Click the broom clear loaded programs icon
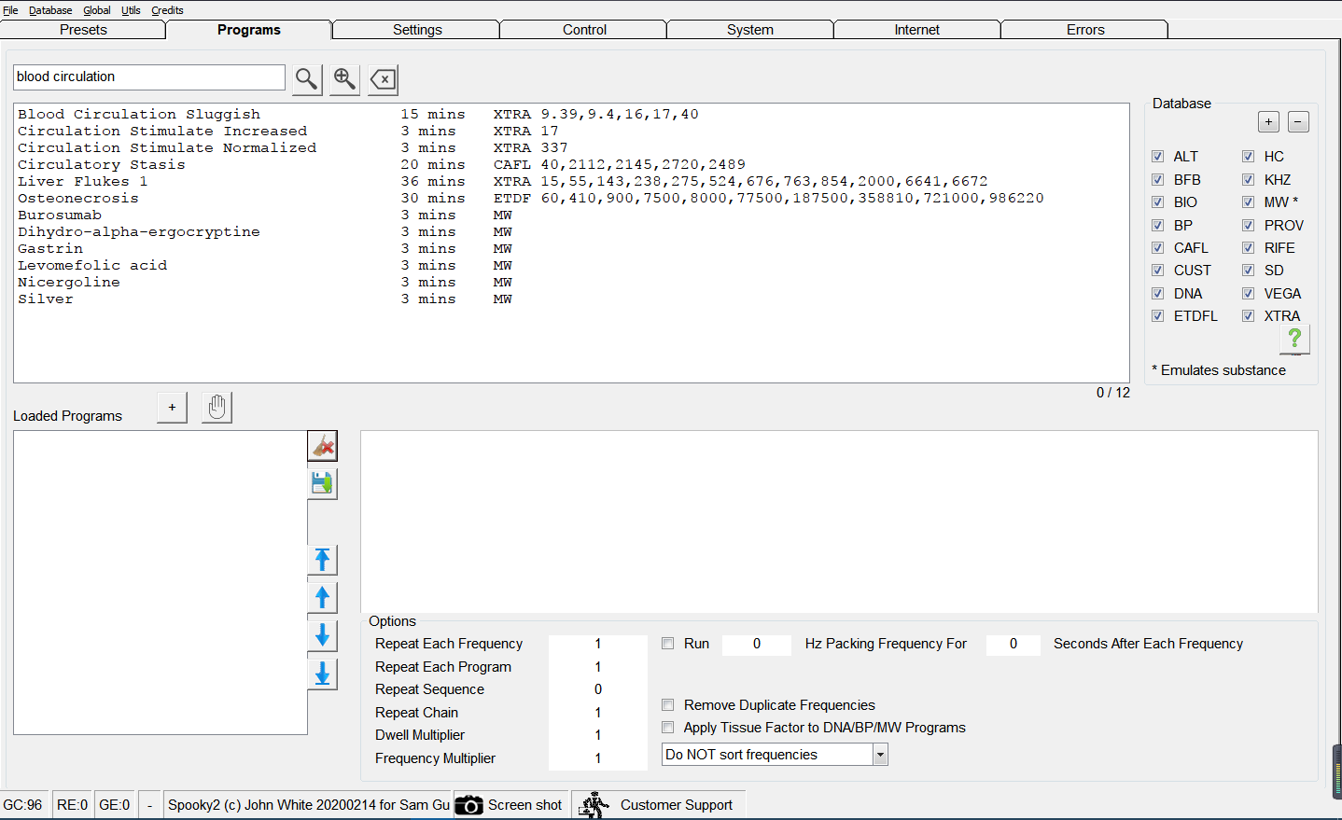1342x820 pixels. [x=322, y=446]
